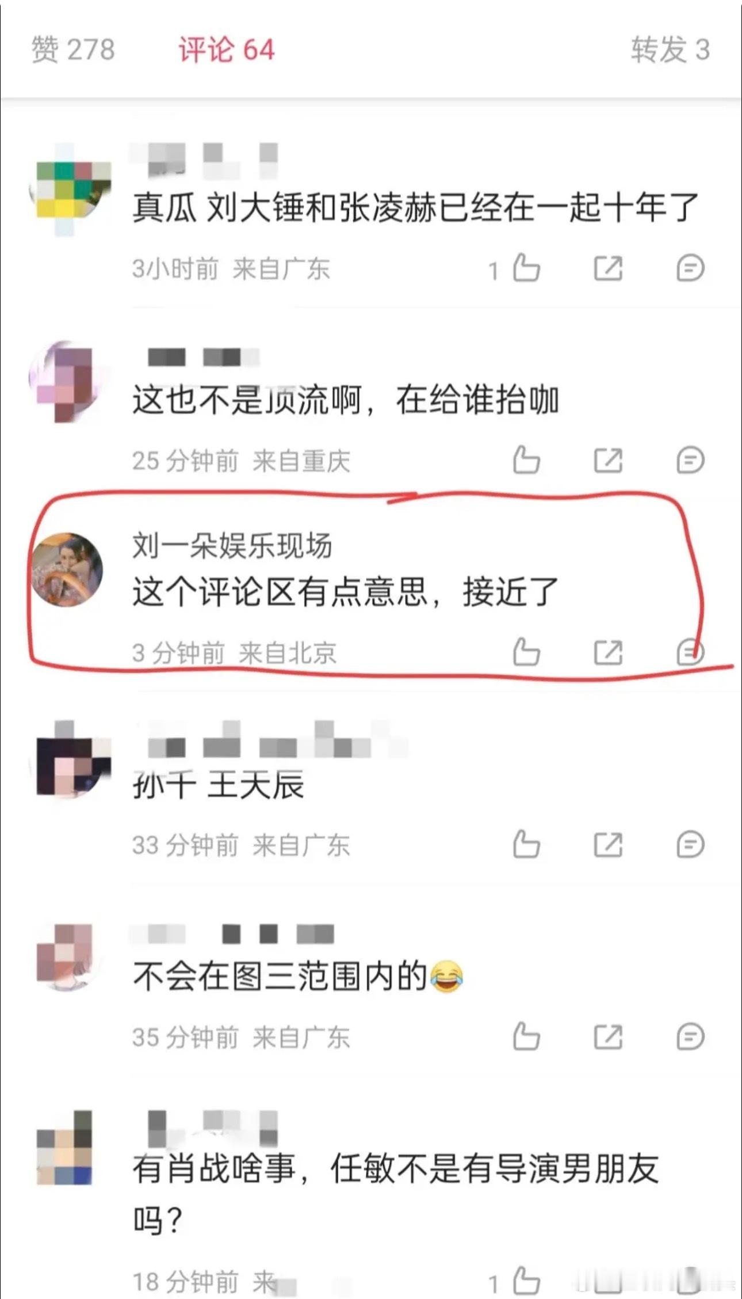Share the comment from 重庆
Image resolution: width=742 pixels, height=1299 pixels.
tap(608, 461)
